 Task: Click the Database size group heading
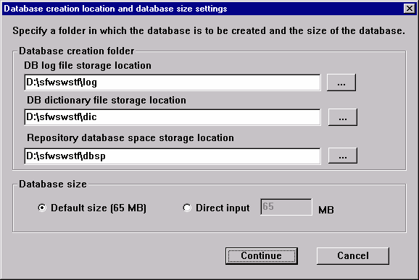click(x=53, y=184)
